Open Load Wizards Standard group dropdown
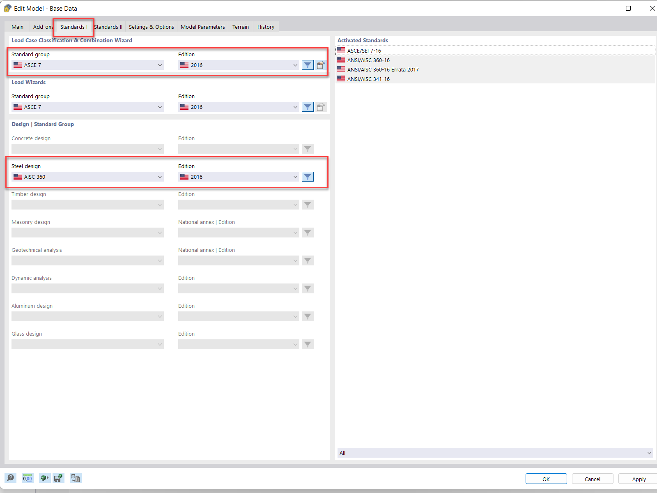The image size is (657, 493). point(87,107)
